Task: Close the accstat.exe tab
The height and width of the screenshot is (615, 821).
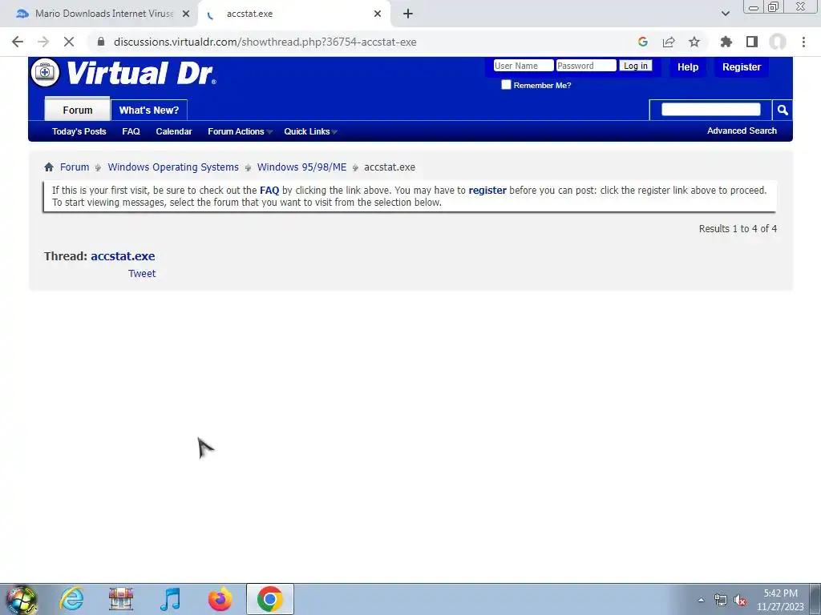Action: point(378,14)
